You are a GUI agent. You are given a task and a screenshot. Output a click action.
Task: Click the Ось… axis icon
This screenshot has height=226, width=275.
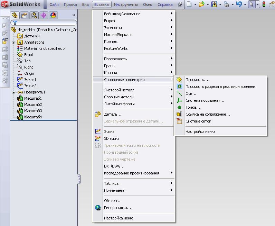[x=179, y=93]
